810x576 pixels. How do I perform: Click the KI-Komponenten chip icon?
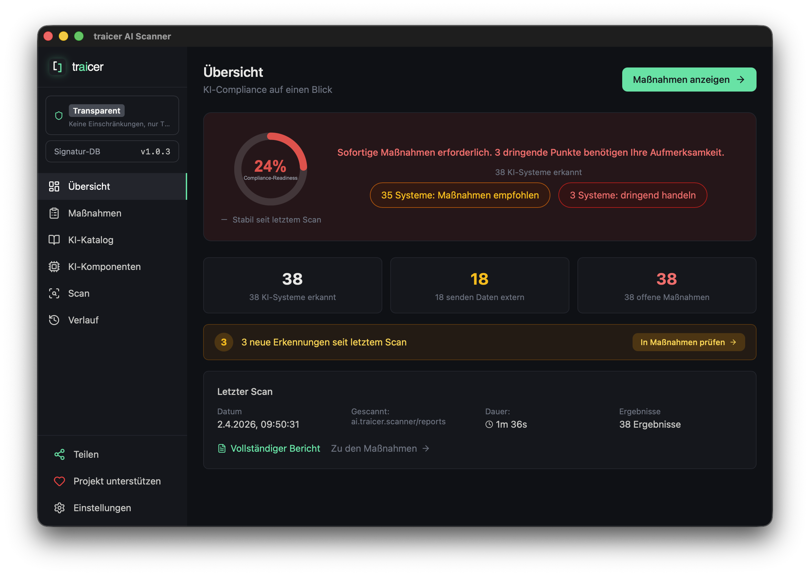[54, 266]
